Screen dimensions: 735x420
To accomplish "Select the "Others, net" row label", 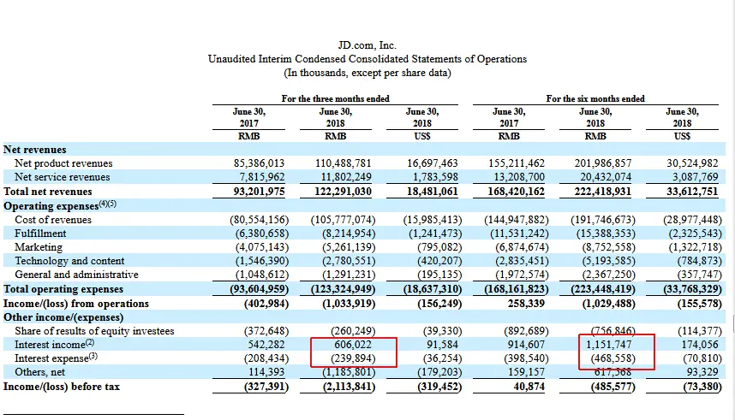I will (x=39, y=372).
